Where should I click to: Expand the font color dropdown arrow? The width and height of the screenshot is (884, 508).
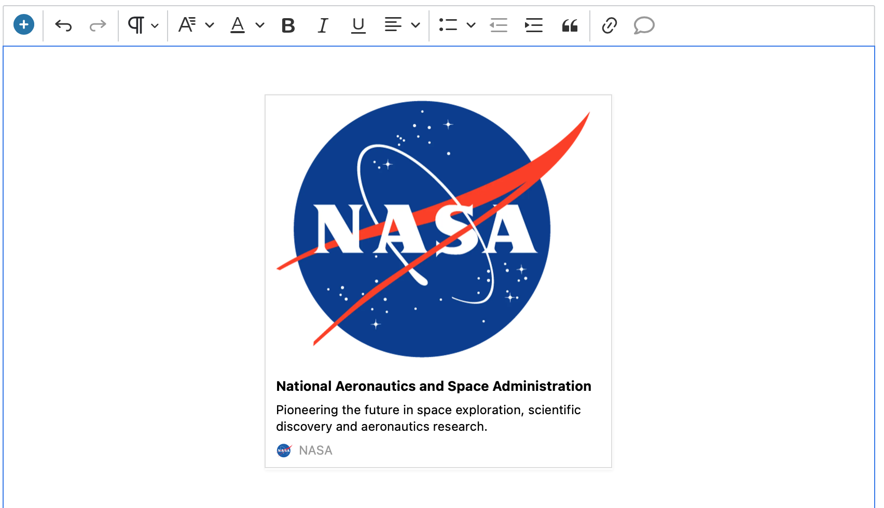tap(260, 25)
